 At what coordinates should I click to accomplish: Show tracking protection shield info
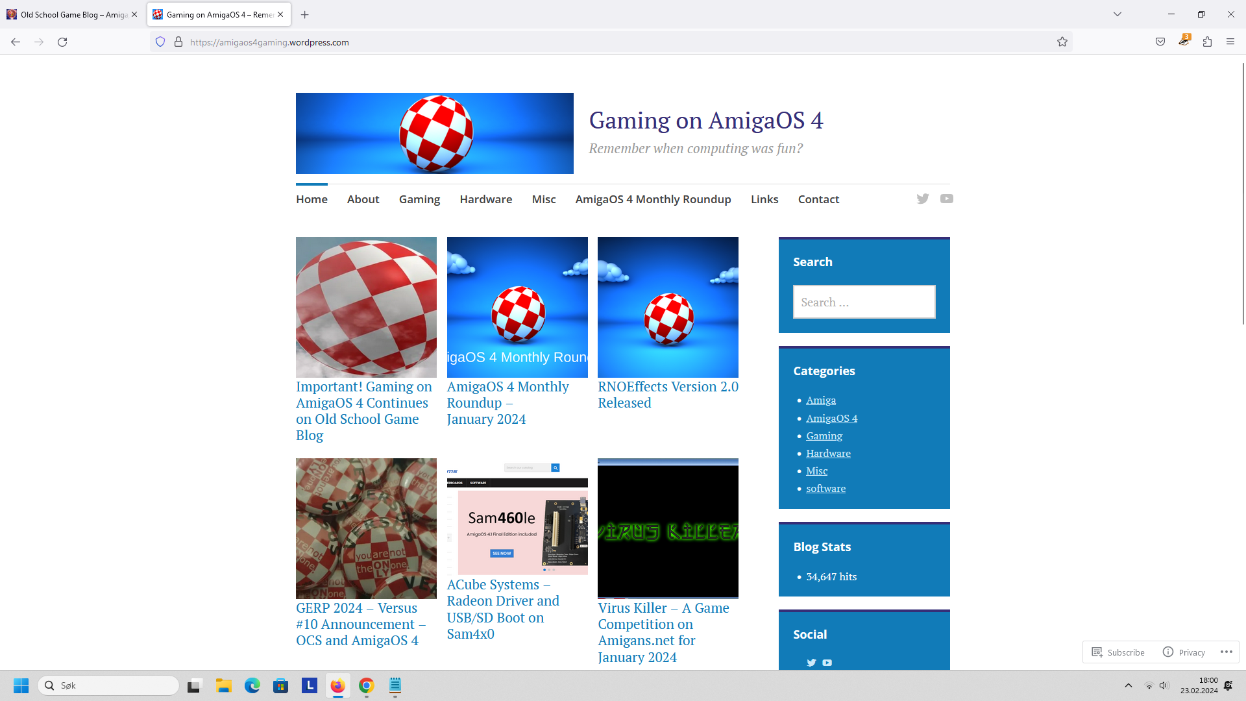tap(160, 42)
